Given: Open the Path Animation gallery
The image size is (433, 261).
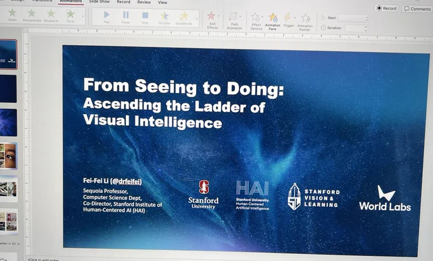Looking at the screenshot, I should point(234,21).
